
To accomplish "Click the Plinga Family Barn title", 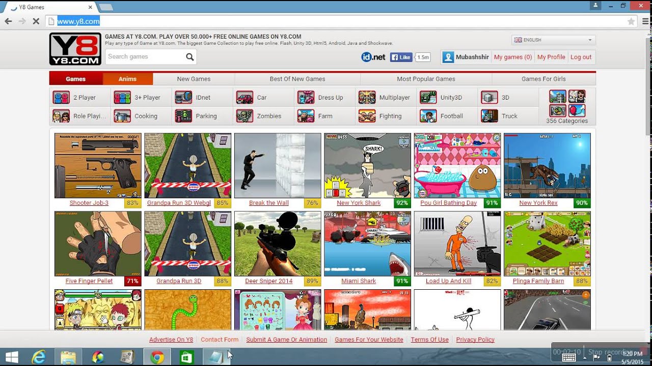I will pos(538,281).
